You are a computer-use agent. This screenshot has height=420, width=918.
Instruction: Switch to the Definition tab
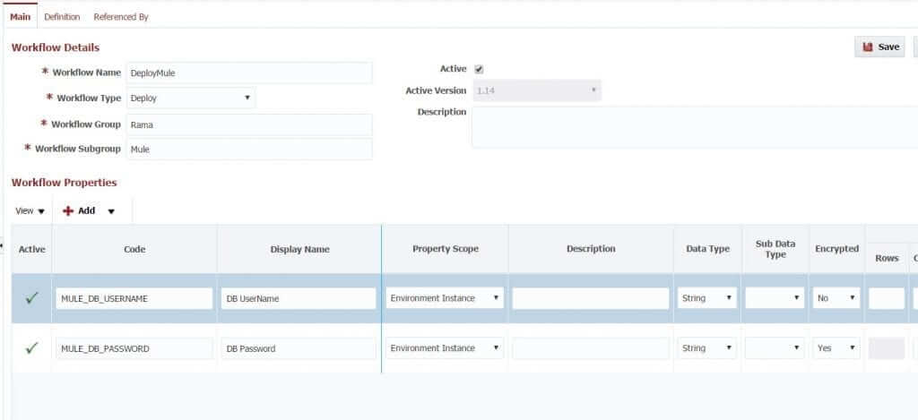click(x=62, y=17)
